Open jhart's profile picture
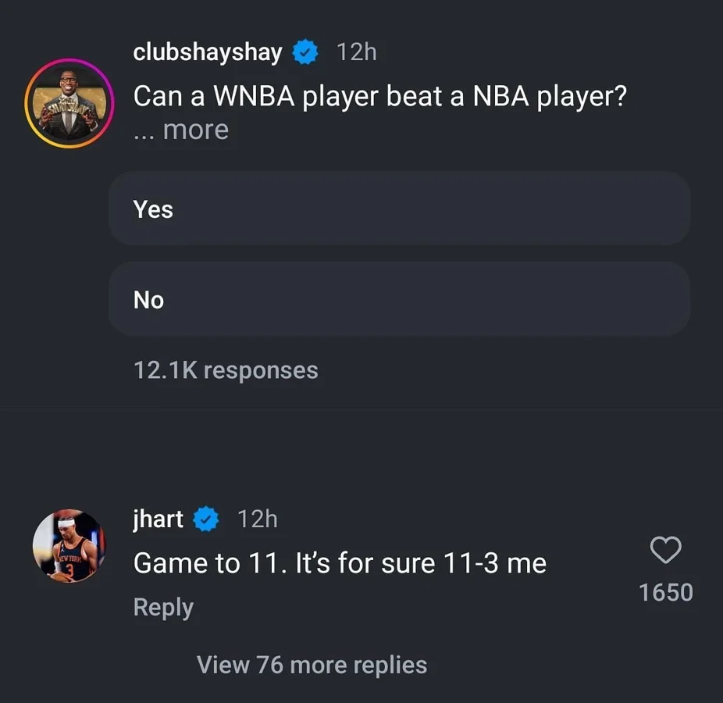 pyautogui.click(x=69, y=545)
